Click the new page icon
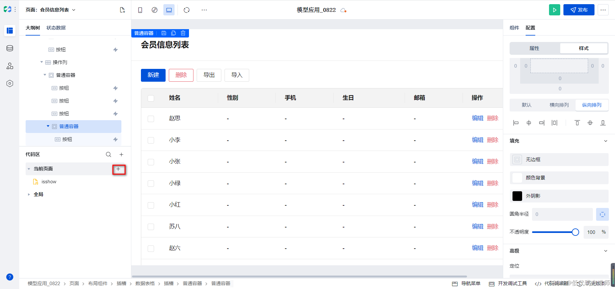 tap(122, 10)
